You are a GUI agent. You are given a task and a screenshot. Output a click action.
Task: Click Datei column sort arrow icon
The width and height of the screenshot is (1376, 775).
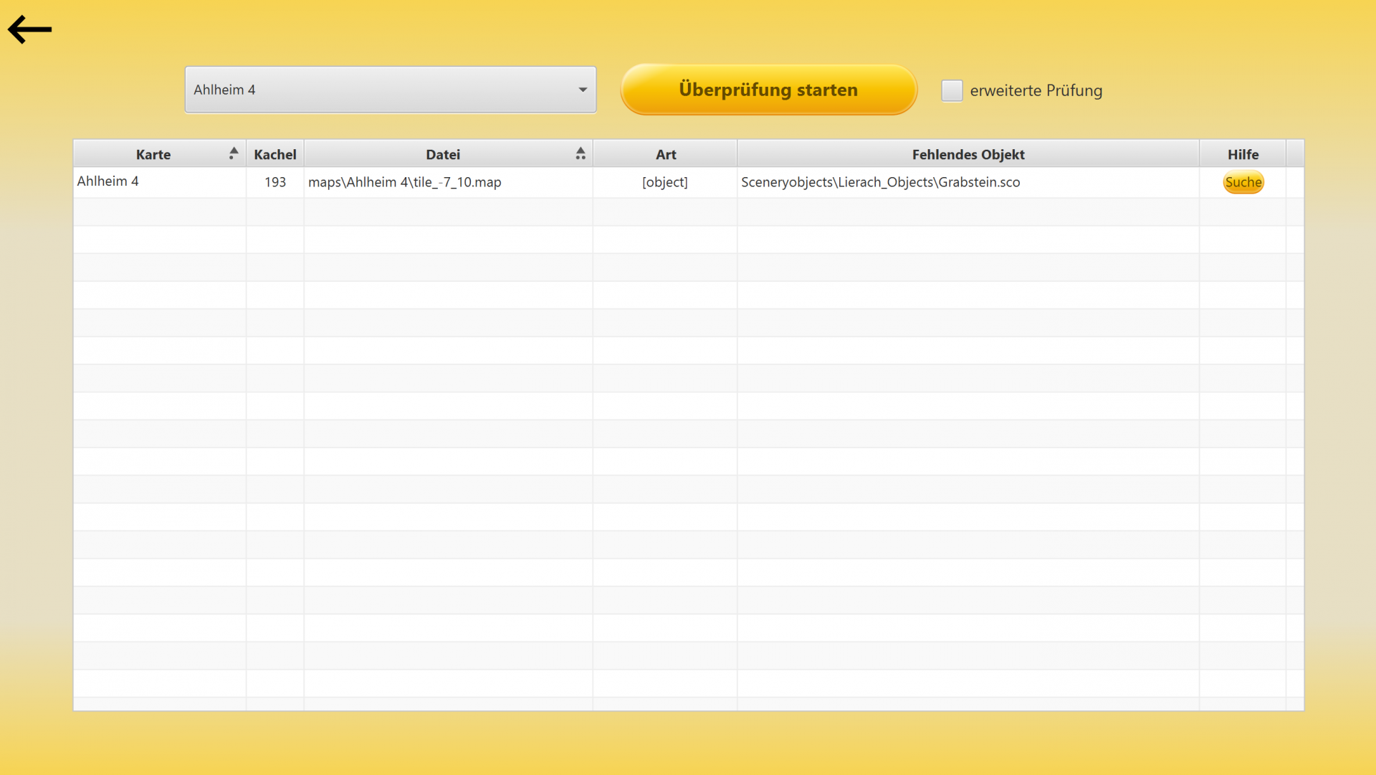click(580, 153)
